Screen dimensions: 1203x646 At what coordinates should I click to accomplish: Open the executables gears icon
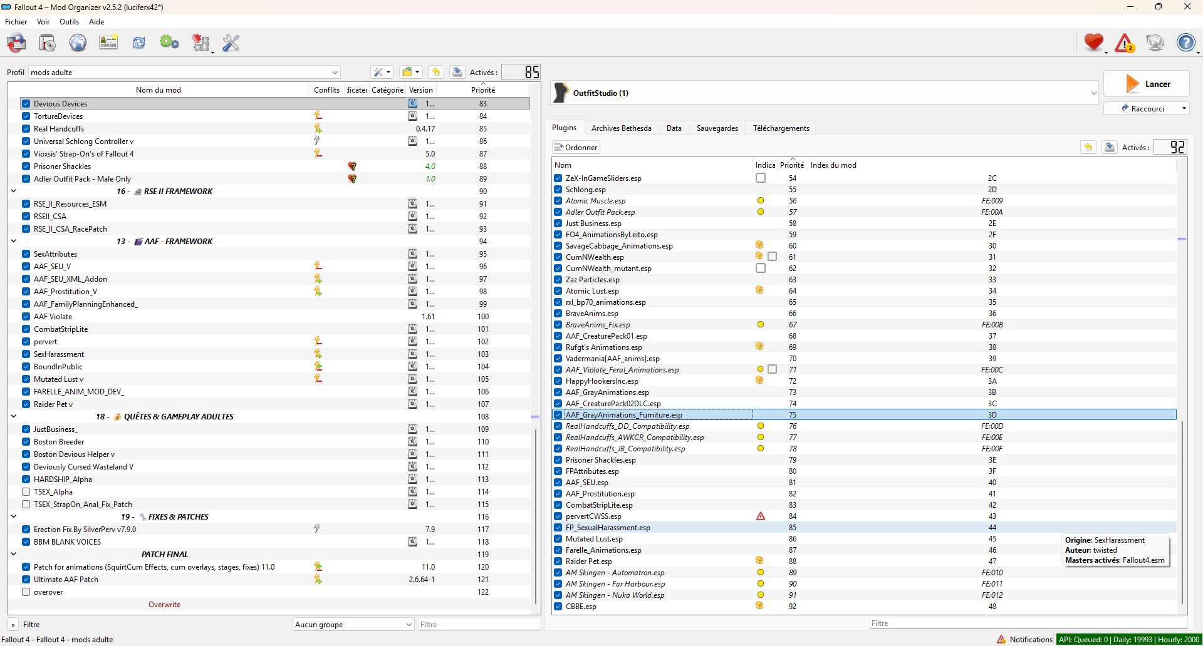pyautogui.click(x=169, y=43)
